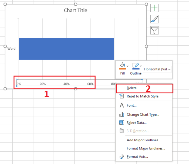Open the Chart Filters funnel button
The height and width of the screenshot is (164, 189).
pos(154,30)
